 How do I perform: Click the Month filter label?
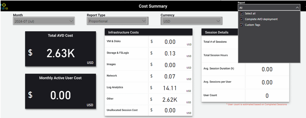(x=18, y=15)
